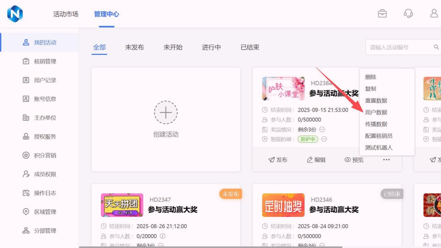Screen dimensions: 441x248
Task: Select the 已结束 filter tab
Action: pos(250,47)
